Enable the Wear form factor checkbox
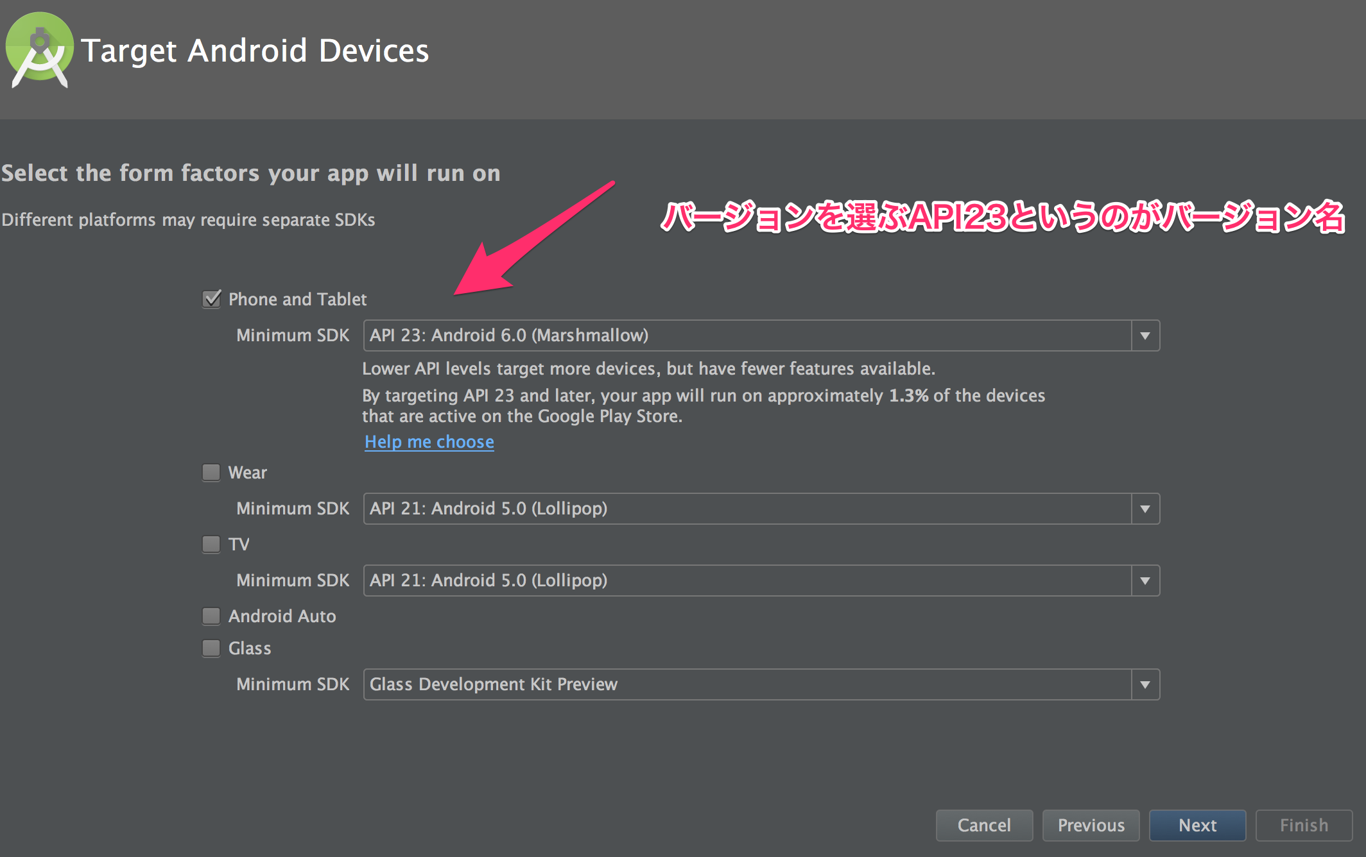 [x=211, y=473]
